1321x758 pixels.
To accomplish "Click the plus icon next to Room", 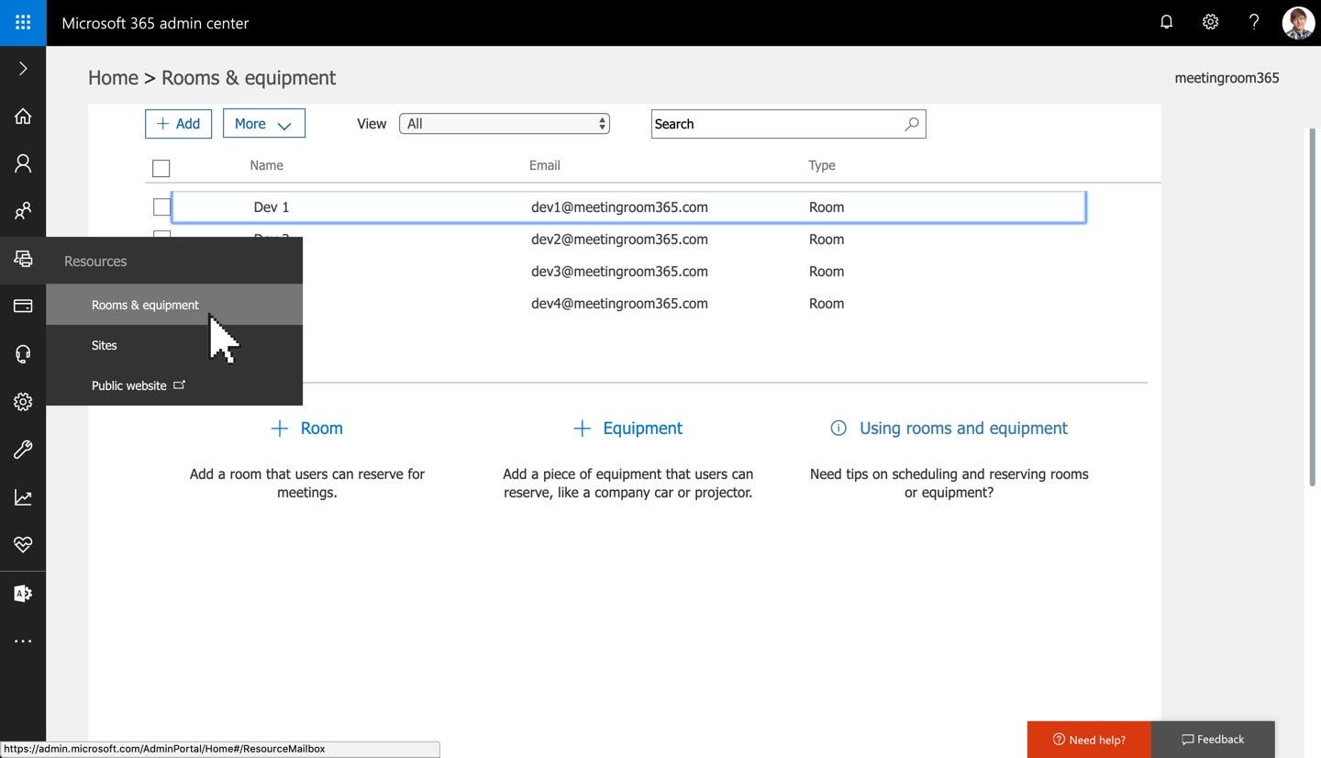I will pos(279,428).
